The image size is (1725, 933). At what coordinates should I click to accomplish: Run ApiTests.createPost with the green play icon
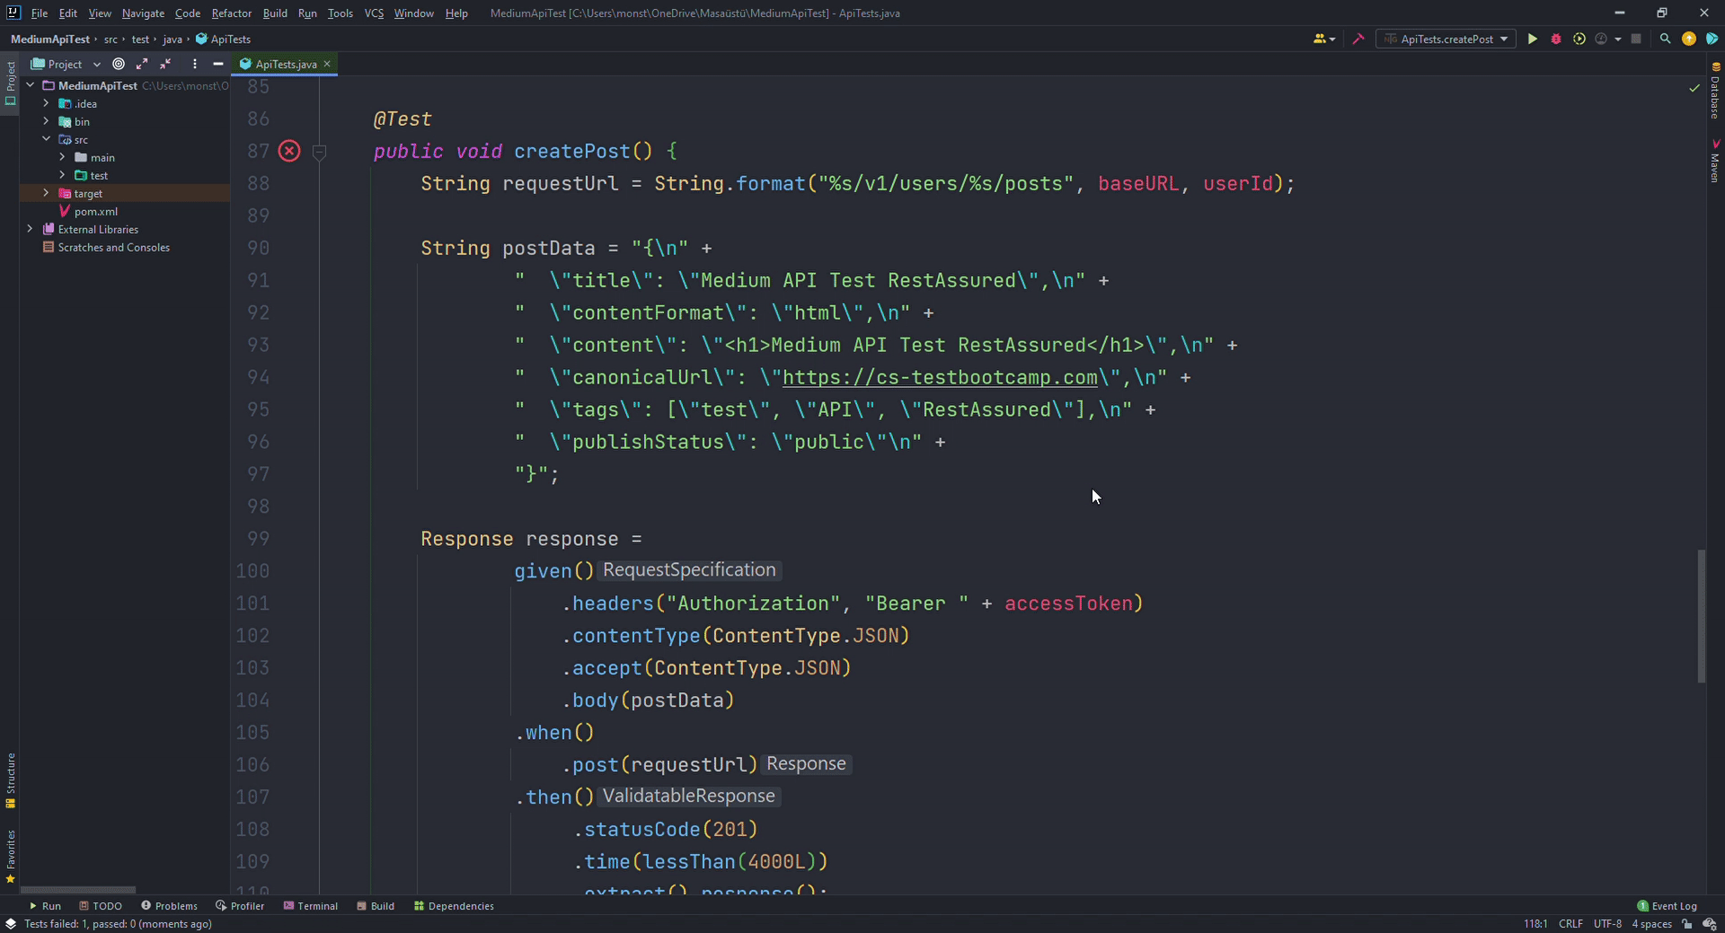pyautogui.click(x=1532, y=39)
